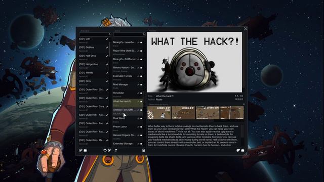Open the third Giddy-Up thumbnail

tap(208, 113)
